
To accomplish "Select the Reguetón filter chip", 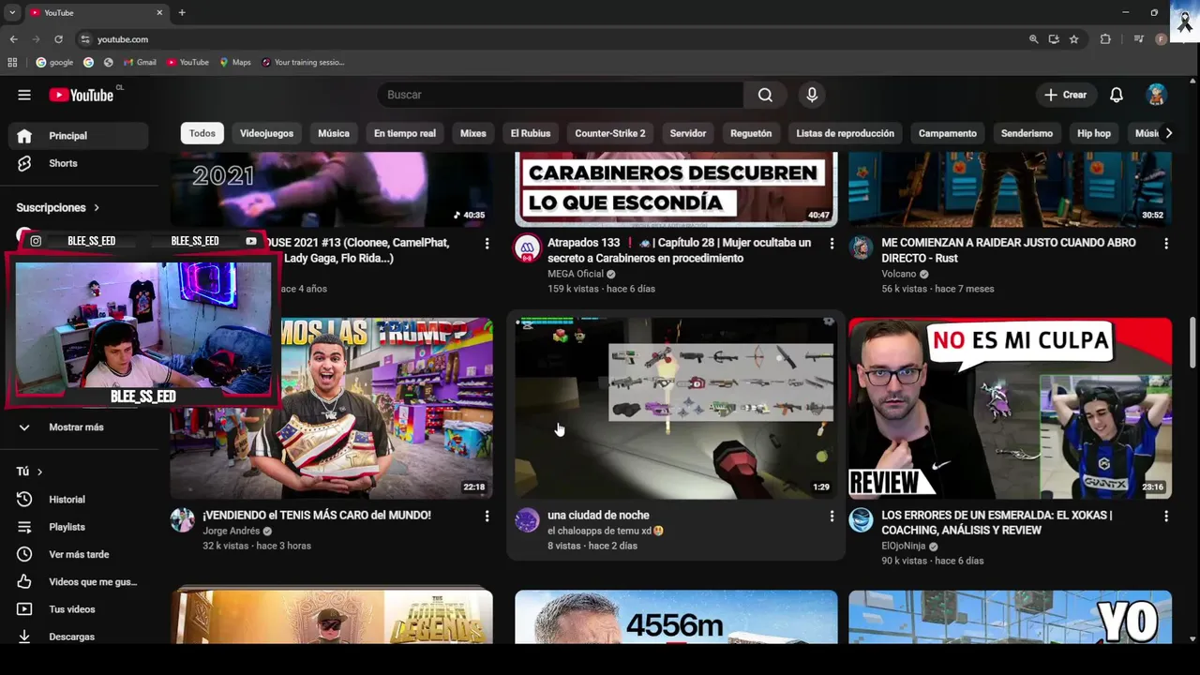I will pos(751,133).
